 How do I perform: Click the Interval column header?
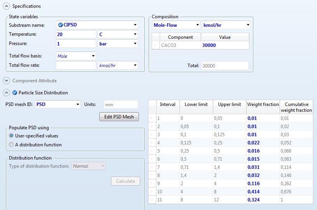click(168, 107)
